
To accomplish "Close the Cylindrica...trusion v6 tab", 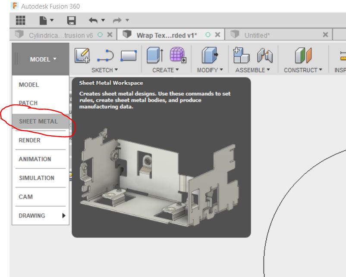I will [x=110, y=34].
